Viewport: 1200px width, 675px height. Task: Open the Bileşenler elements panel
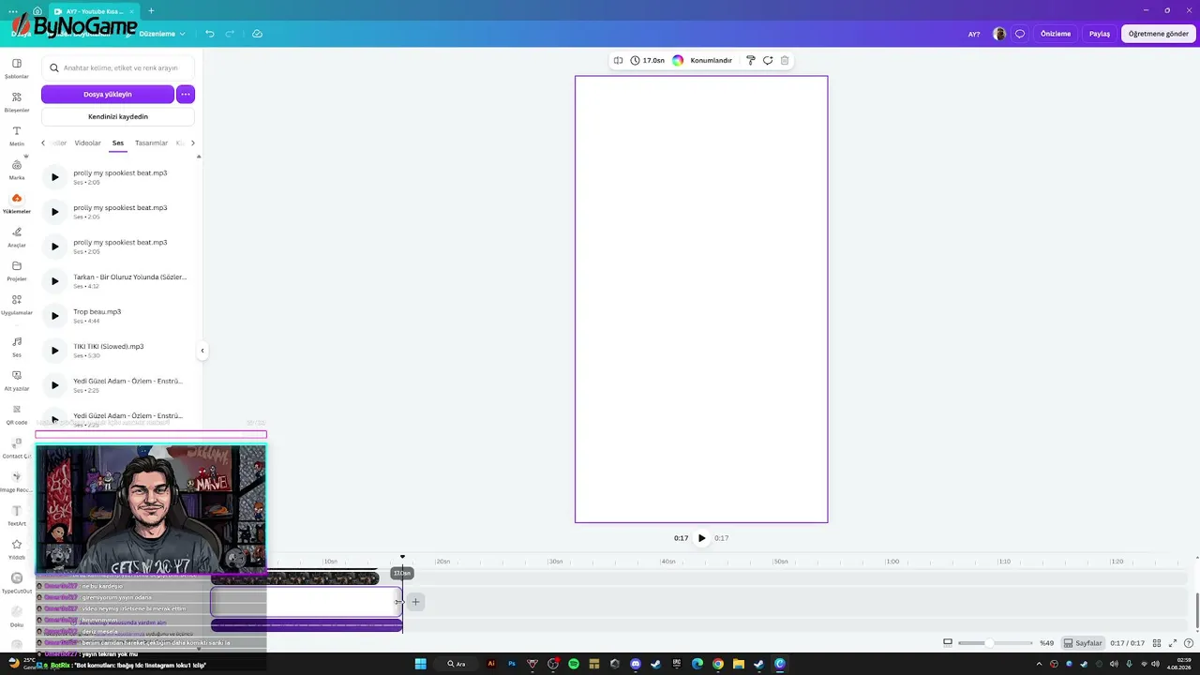[17, 101]
